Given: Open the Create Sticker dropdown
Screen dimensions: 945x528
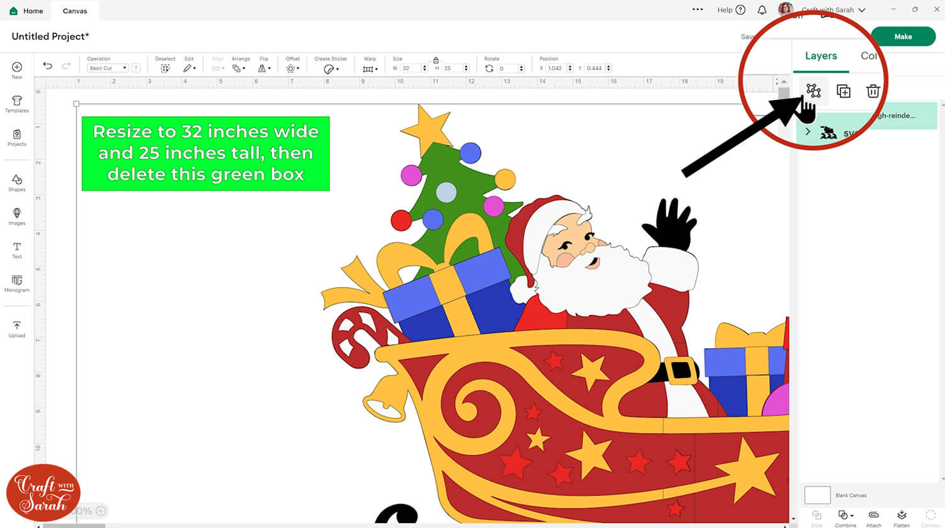Looking at the screenshot, I should point(331,69).
